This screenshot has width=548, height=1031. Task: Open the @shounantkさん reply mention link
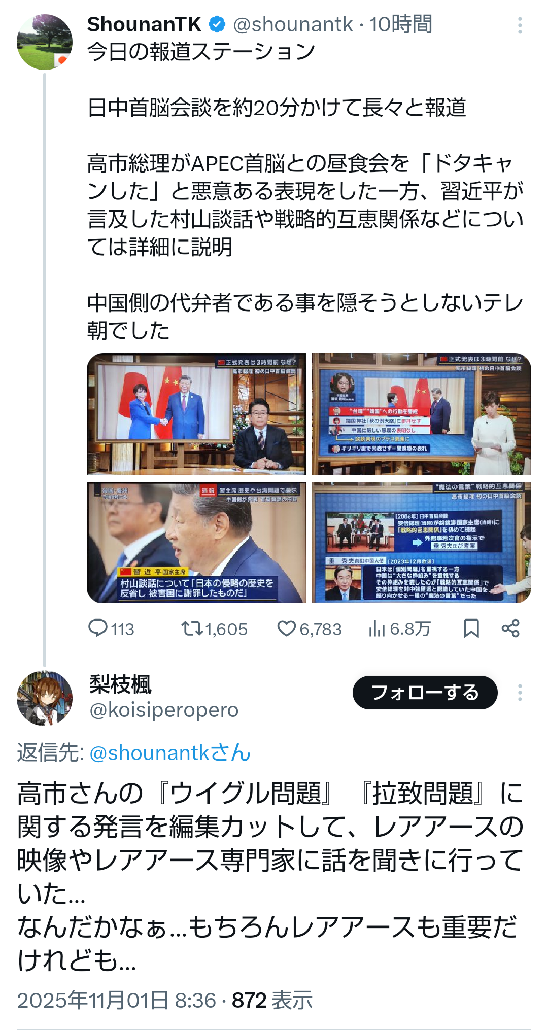tap(170, 752)
